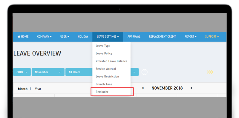239x118 pixels.
Task: Click the LEAVE OVERVIEW heading
Action: (37, 53)
